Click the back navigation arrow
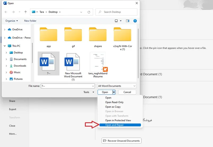Viewport: 213px width, 147px height. click(6, 12)
